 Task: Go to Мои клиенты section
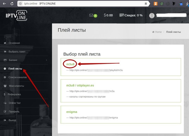coord(16,86)
